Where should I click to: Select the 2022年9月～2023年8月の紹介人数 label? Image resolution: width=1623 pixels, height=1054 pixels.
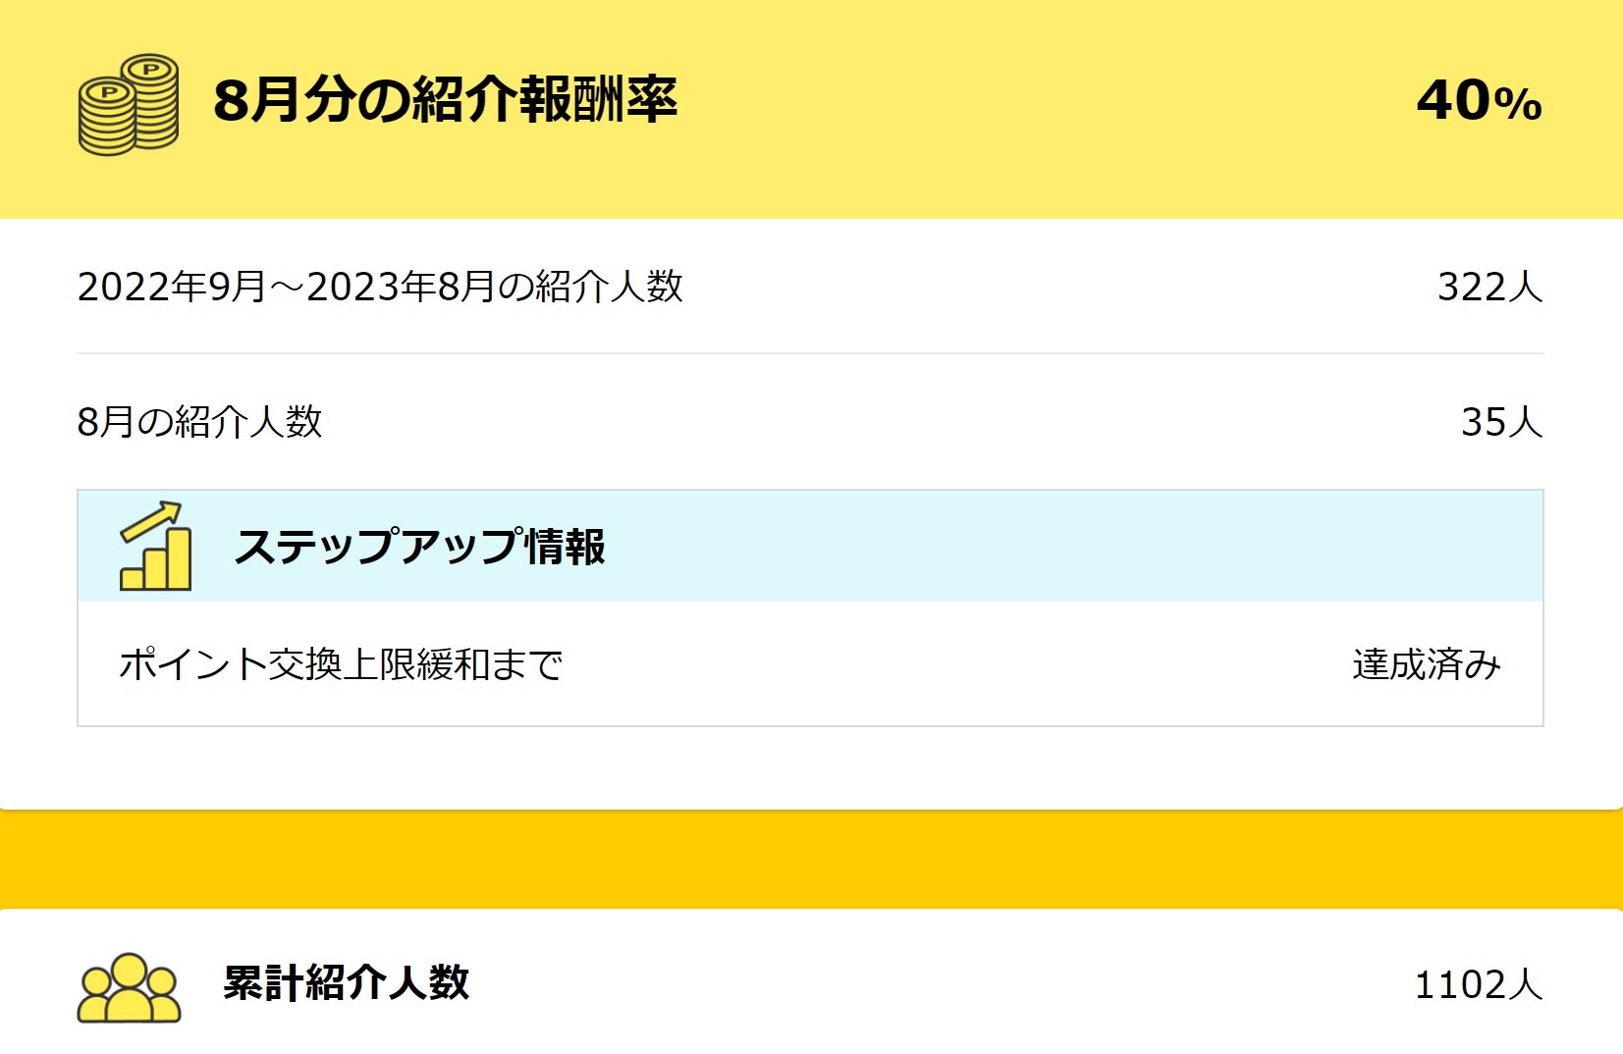[x=380, y=287]
